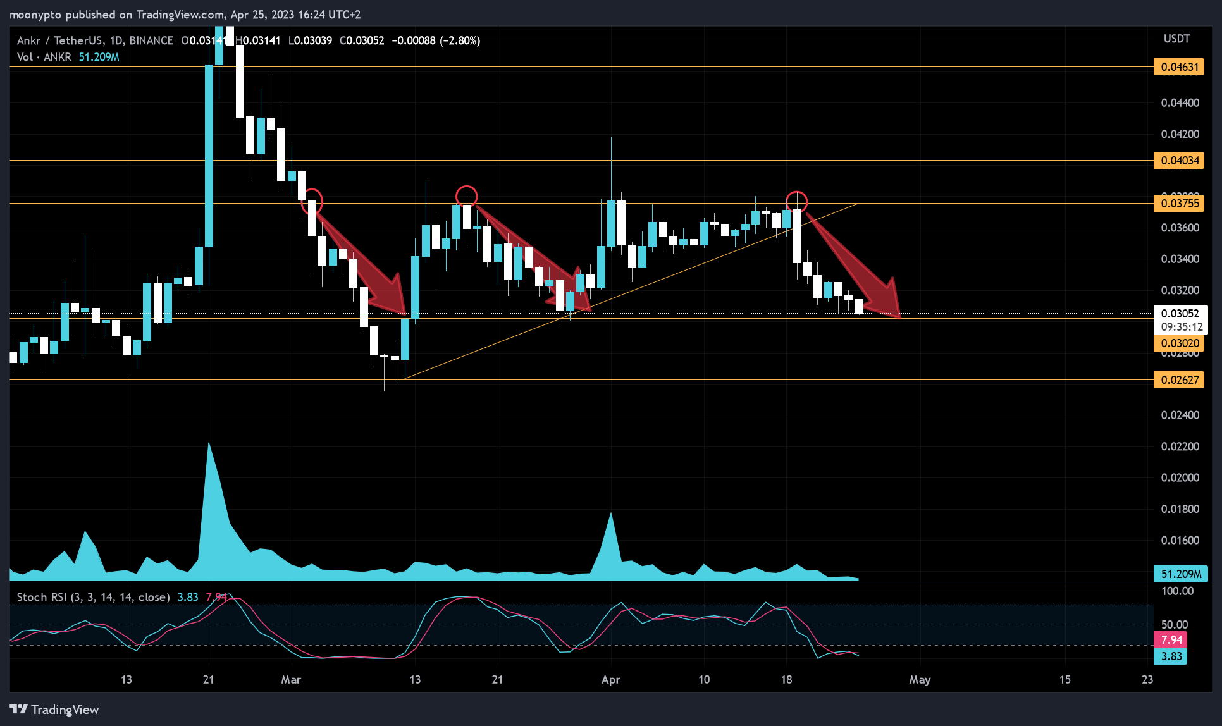Click the candle countdown 09:35:12
This screenshot has height=726, width=1222.
[1180, 327]
